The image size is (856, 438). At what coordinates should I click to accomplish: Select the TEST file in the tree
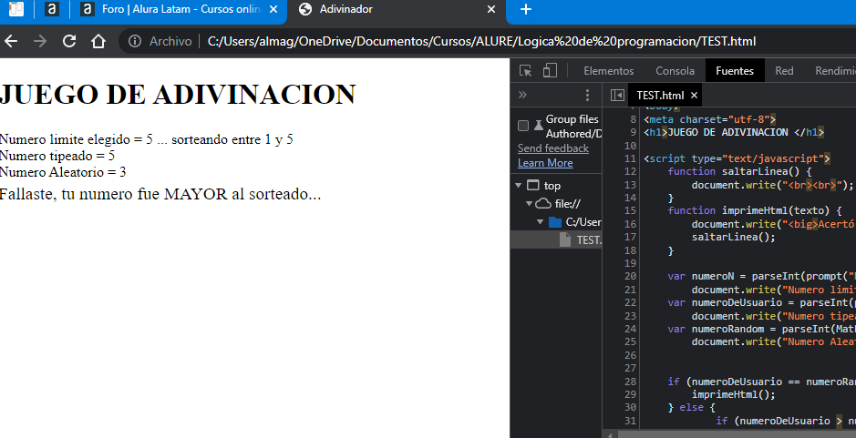(556, 239)
